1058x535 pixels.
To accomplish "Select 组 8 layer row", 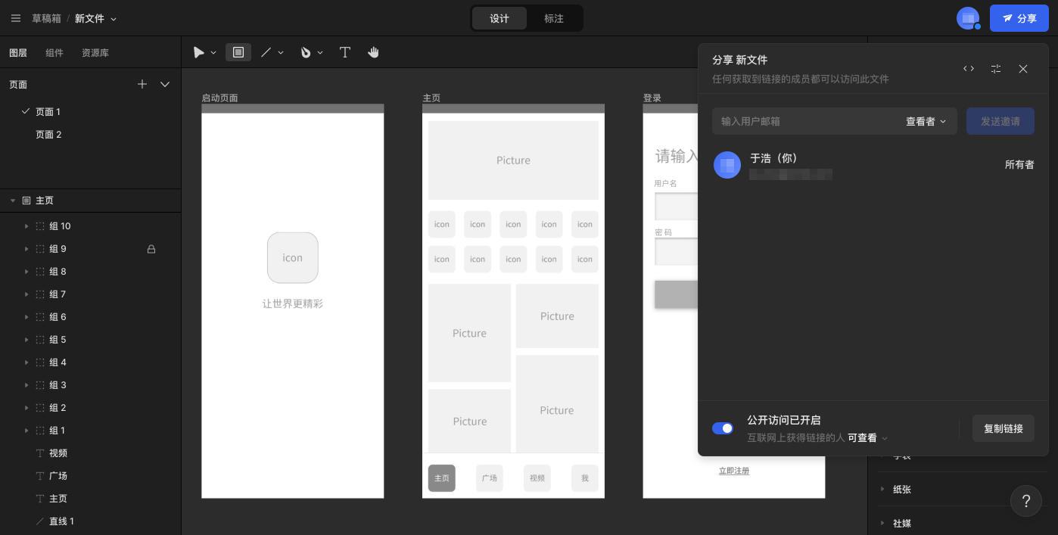I will (90, 272).
